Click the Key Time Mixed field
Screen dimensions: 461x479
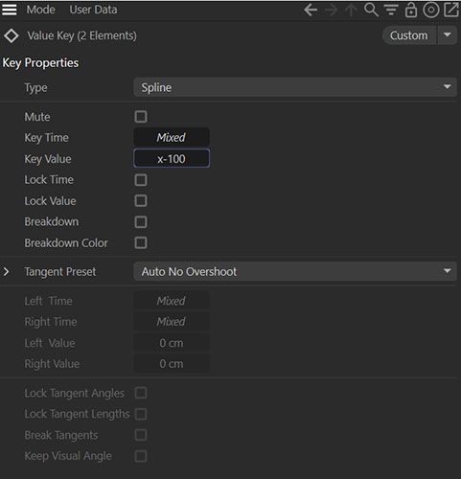(172, 138)
